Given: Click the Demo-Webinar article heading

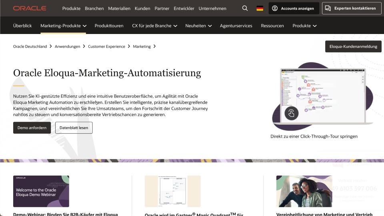Looking at the screenshot, I should coord(65,214).
